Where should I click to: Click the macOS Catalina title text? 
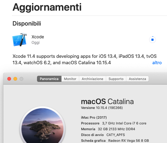[x=107, y=102]
